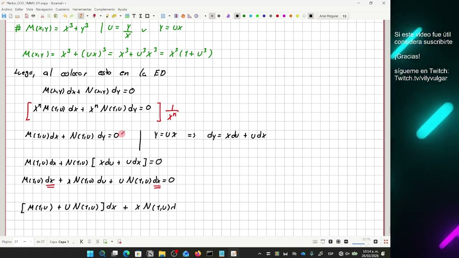
Task: Insert a LaTeX formula with sigma icon
Action: (141, 16)
